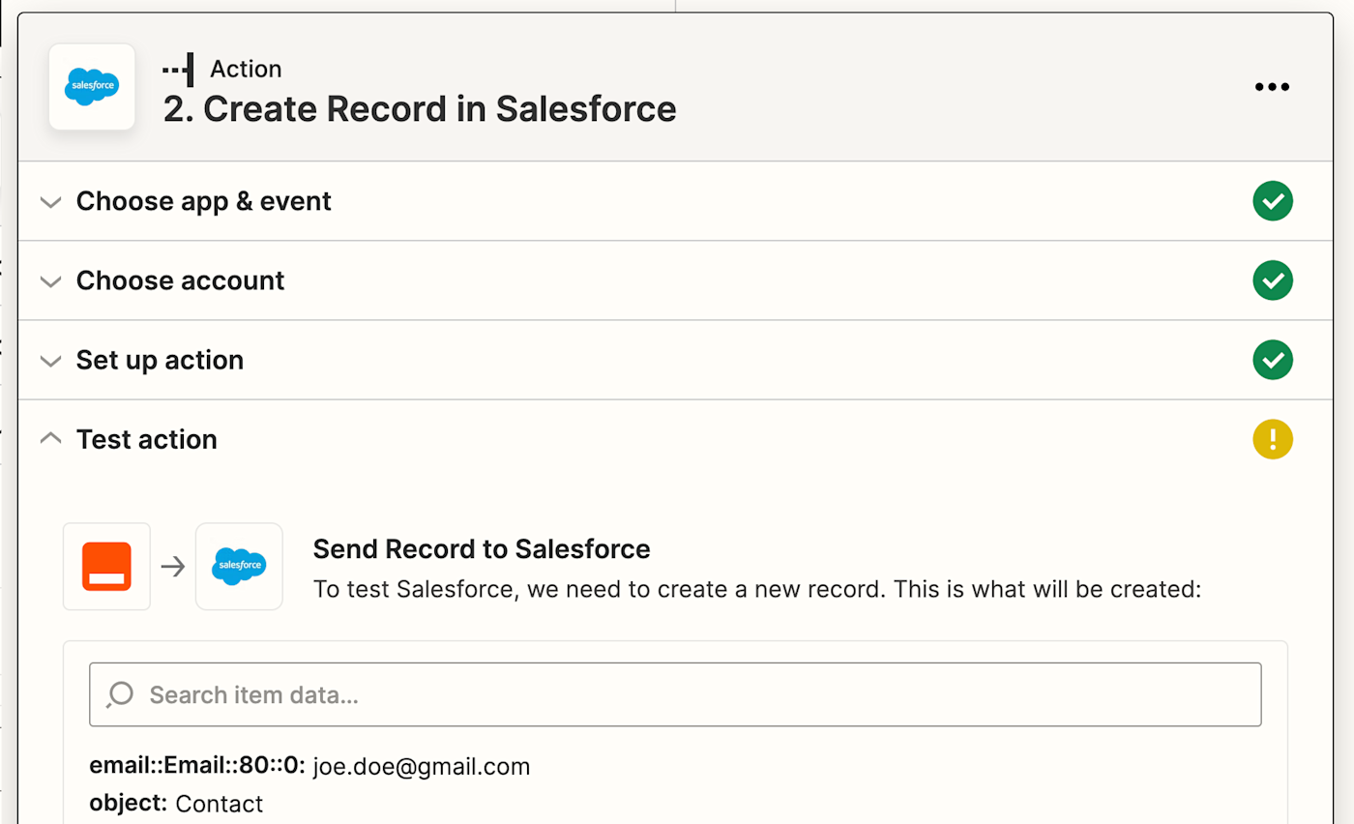Image resolution: width=1354 pixels, height=824 pixels.
Task: Click the Salesforce logo in the step header
Action: click(92, 87)
